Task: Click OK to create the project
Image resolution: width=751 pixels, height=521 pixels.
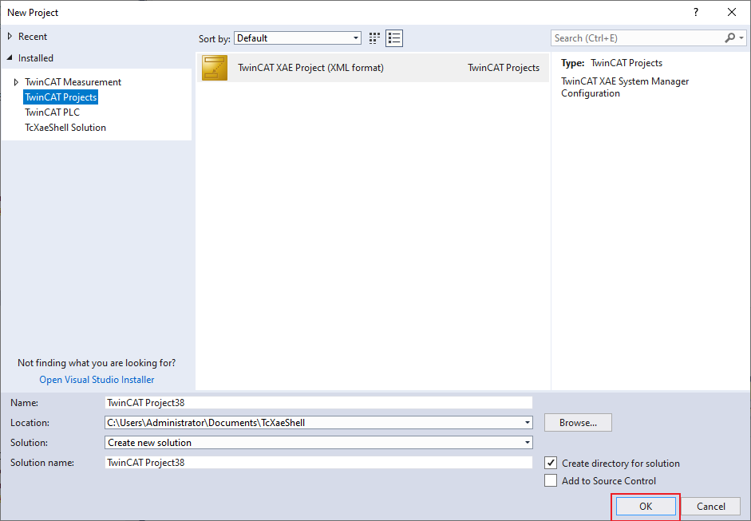Action: coord(646,506)
